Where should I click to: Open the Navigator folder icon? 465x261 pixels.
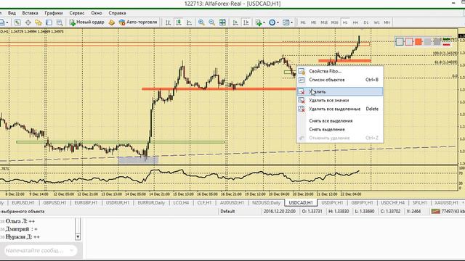[x=39, y=22]
